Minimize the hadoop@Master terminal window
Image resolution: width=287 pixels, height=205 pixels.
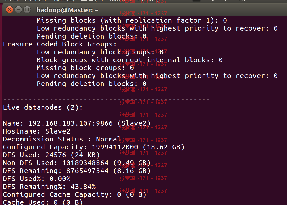click(18, 10)
